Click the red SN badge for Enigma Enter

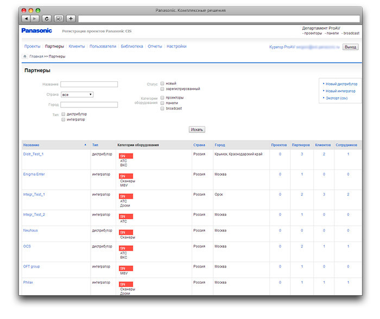(126, 176)
